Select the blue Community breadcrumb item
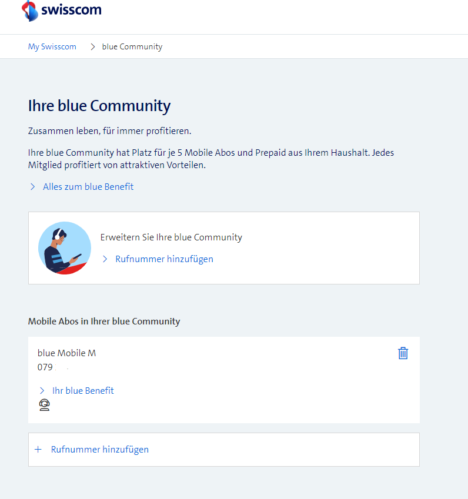Image resolution: width=468 pixels, height=499 pixels. pyautogui.click(x=132, y=46)
